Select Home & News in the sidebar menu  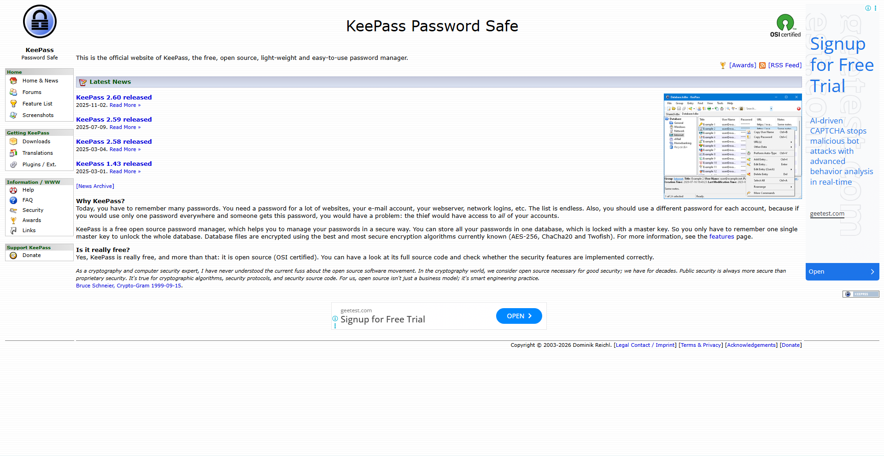click(x=40, y=81)
